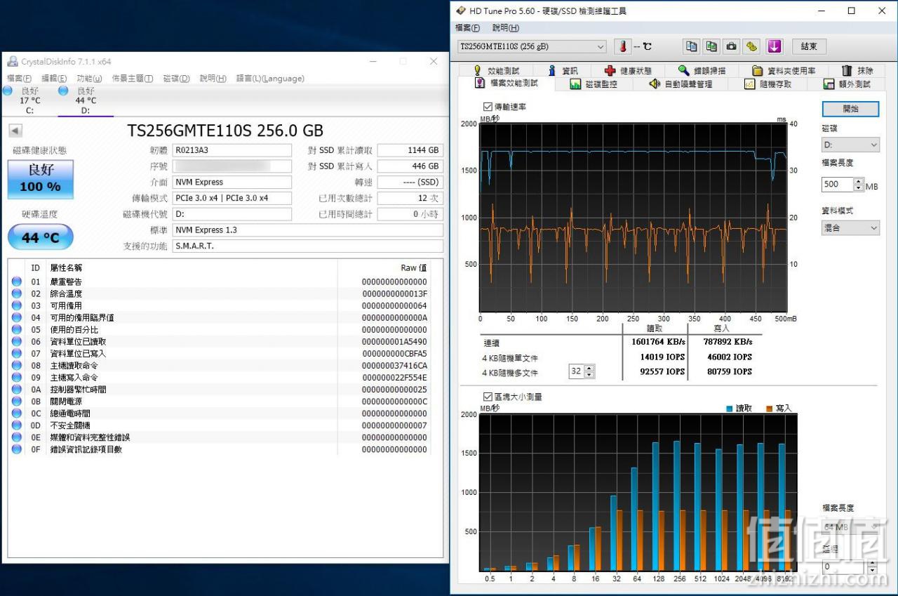Open CrystalDiskInfo 說明 help menu
The width and height of the screenshot is (898, 596).
click(213, 79)
